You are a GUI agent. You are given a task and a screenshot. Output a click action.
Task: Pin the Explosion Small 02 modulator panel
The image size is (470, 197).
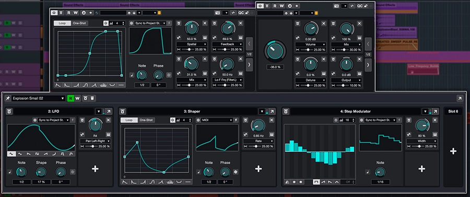tap(7, 98)
